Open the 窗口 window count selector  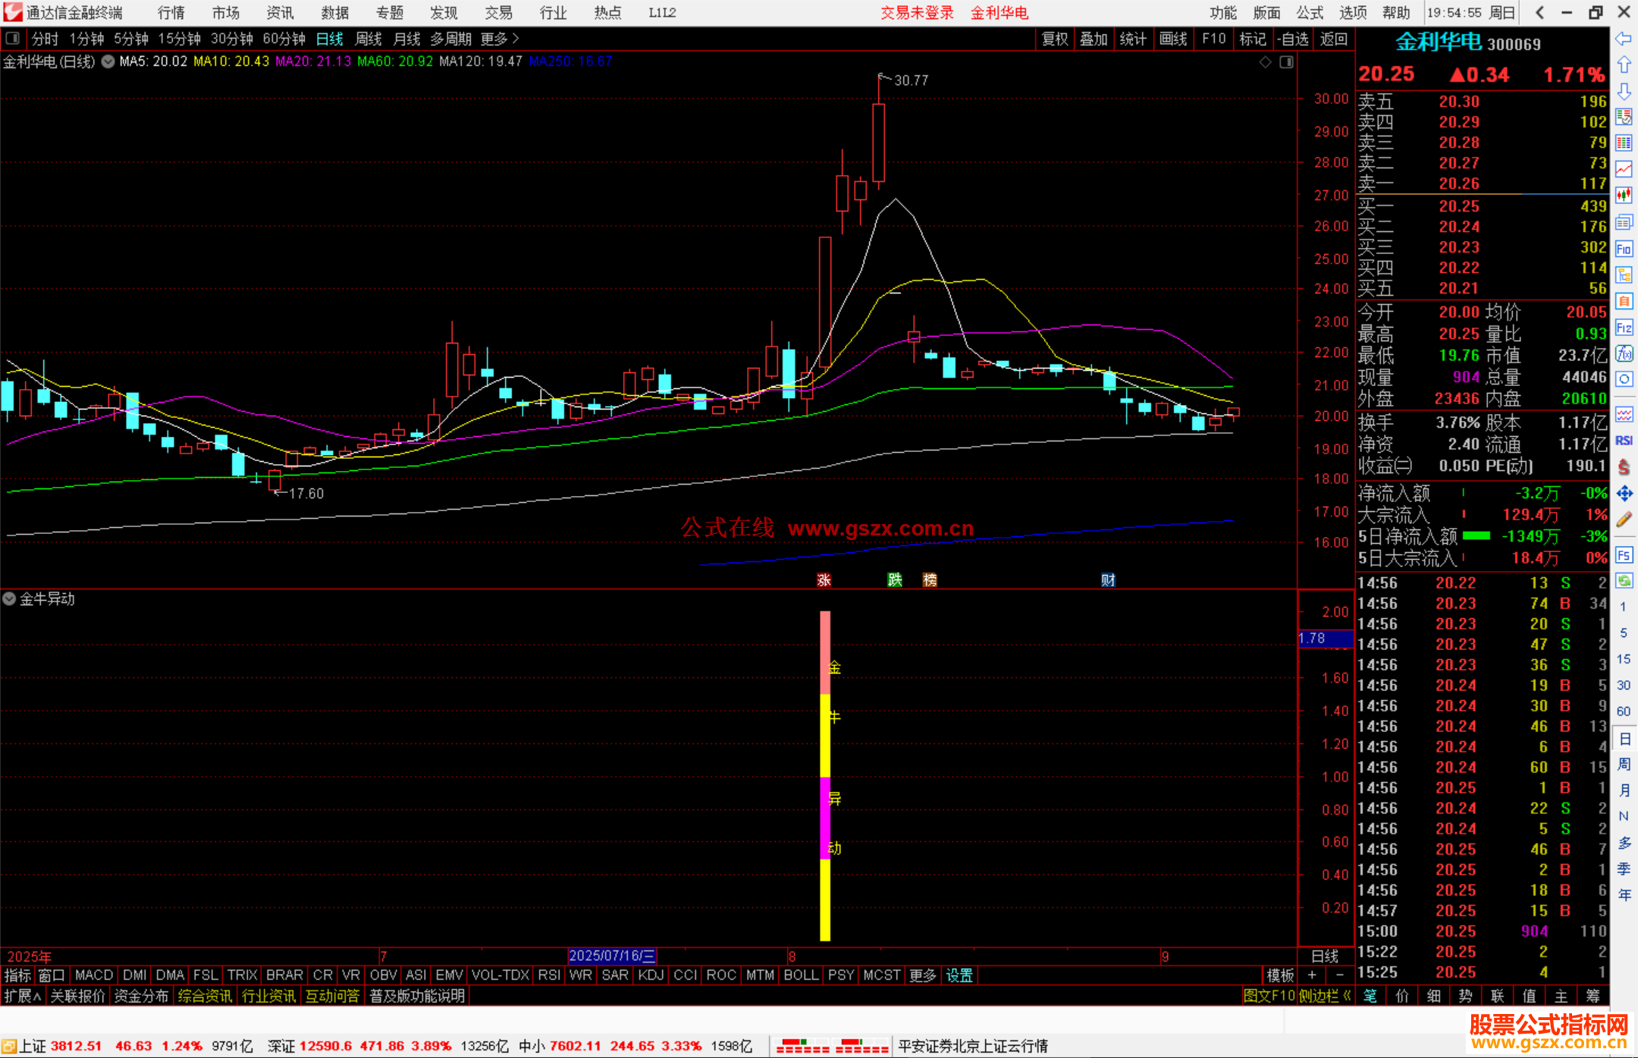[52, 975]
